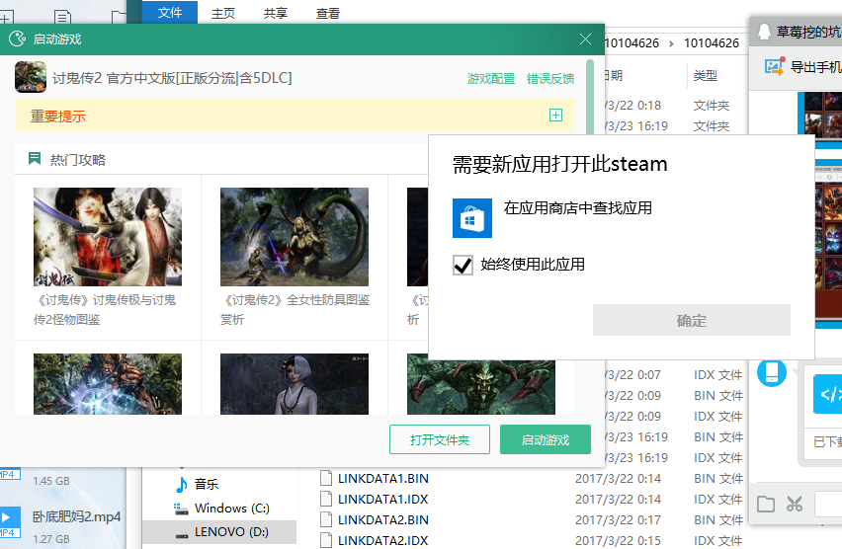Click the 打开文件夹 button
This screenshot has height=549, width=842.
439,439
